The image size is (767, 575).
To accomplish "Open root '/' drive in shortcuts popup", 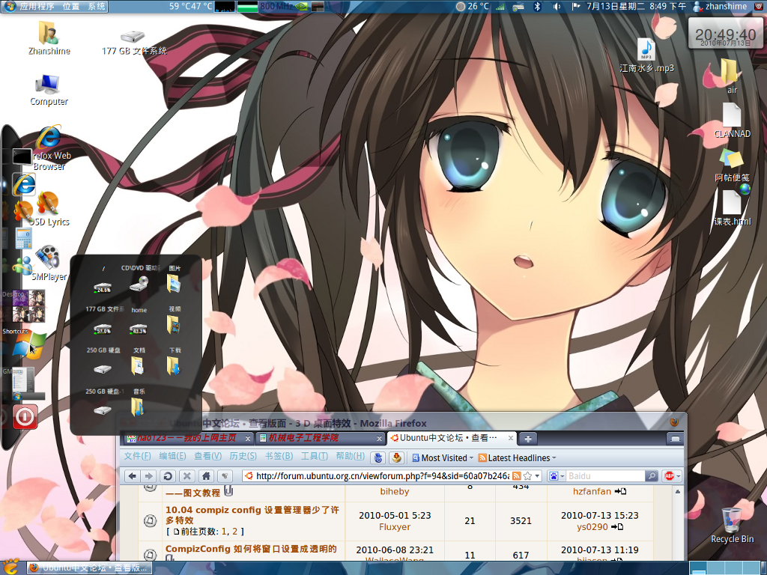I will [x=103, y=286].
